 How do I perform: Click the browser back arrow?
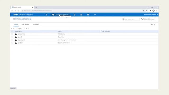[12, 11]
